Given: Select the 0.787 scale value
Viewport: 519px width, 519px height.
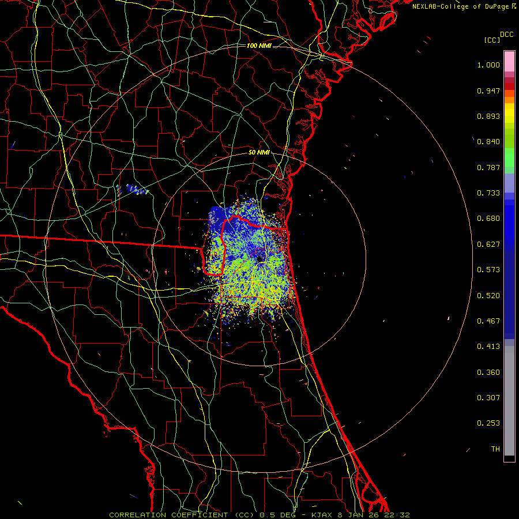Looking at the screenshot, I should coord(488,167).
